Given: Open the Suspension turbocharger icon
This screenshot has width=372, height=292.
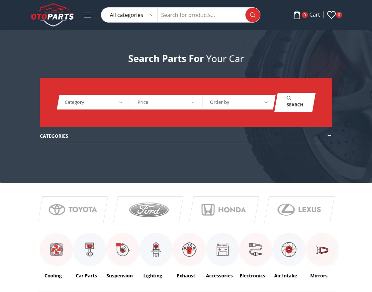Looking at the screenshot, I should point(123,249).
